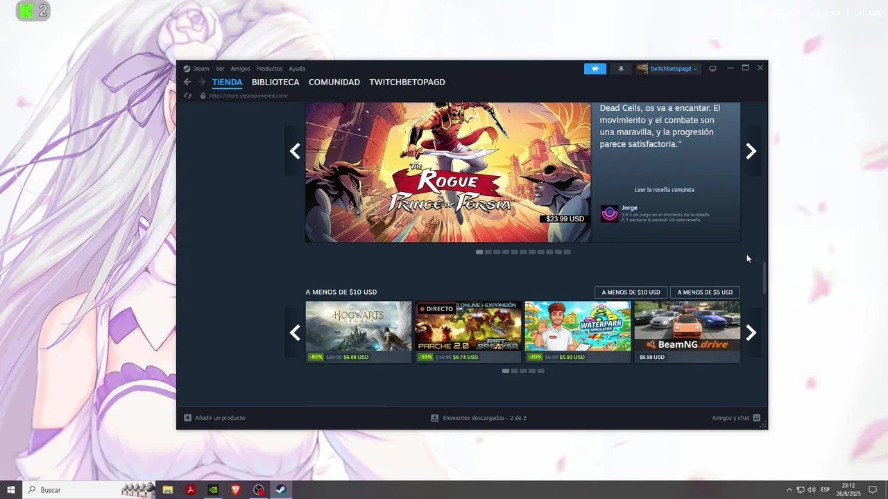Screen dimensions: 888x499
Task: Open the Productos menu
Action: (x=269, y=69)
